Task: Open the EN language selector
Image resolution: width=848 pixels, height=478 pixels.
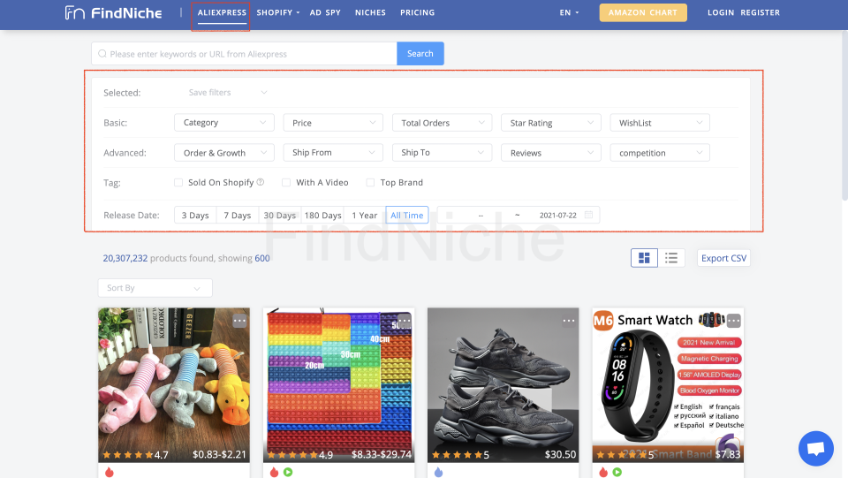Action: click(569, 12)
